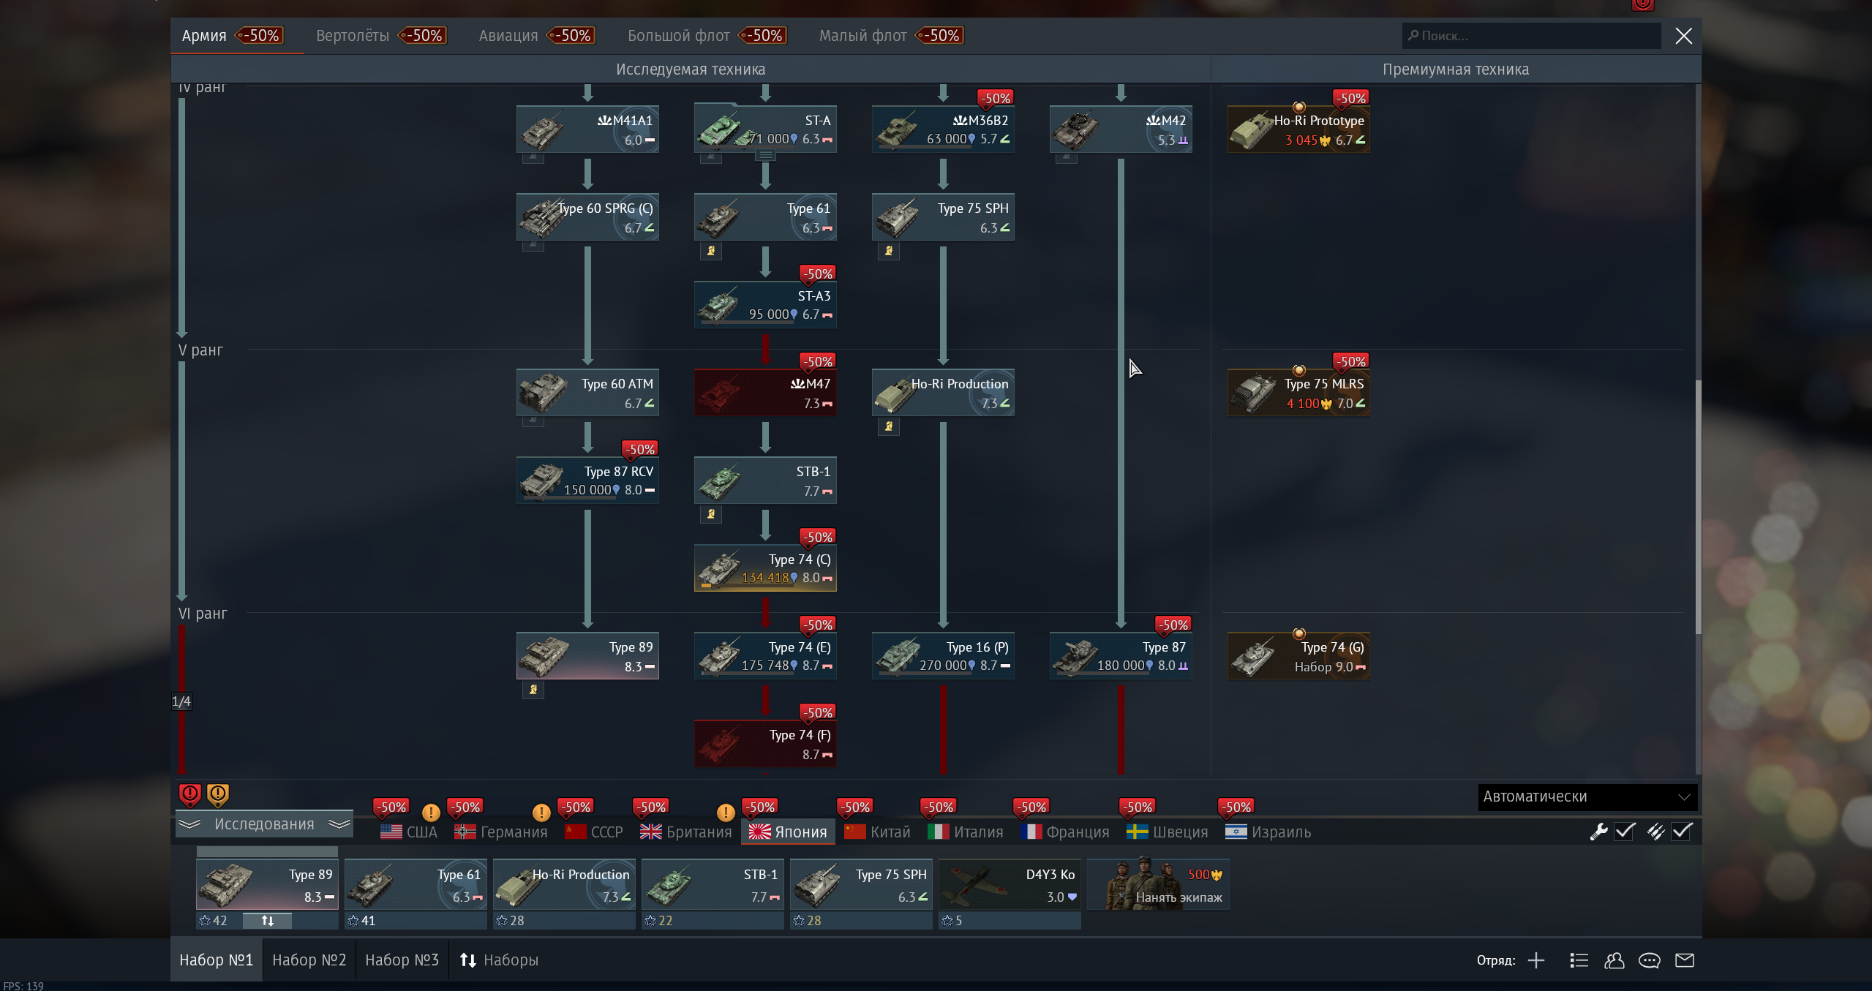Select the СССР nation tab
1872x991 pixels.
[x=594, y=832]
